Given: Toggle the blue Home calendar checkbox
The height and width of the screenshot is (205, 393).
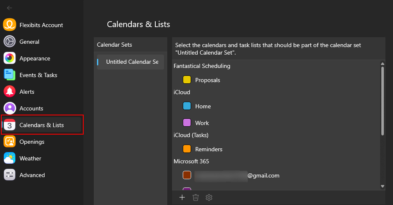Looking at the screenshot, I should [187, 106].
